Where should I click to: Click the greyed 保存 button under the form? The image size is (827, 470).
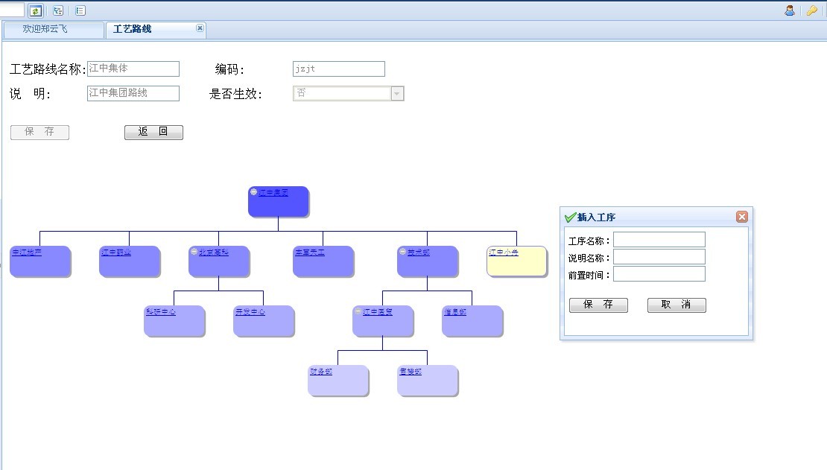pos(39,132)
